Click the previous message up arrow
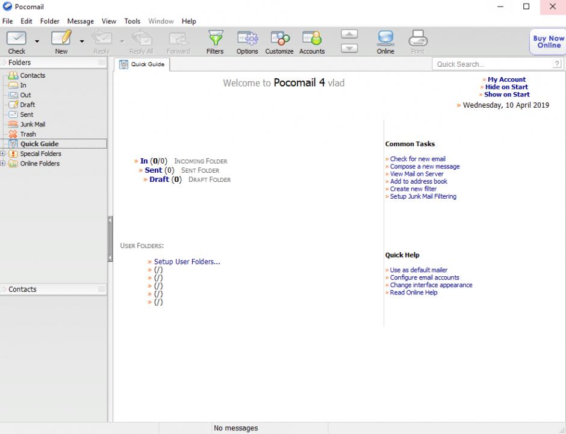 coord(349,34)
